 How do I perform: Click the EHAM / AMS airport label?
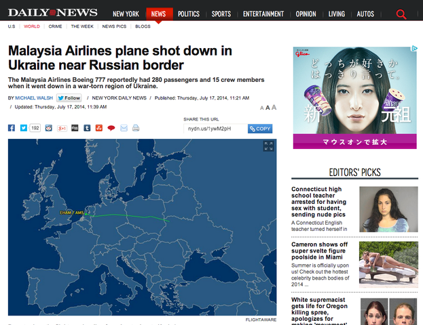72,213
